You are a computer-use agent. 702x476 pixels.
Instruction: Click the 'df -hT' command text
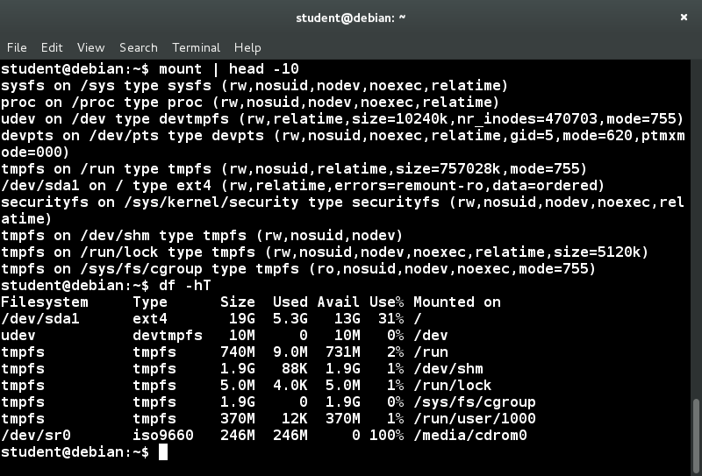point(185,286)
